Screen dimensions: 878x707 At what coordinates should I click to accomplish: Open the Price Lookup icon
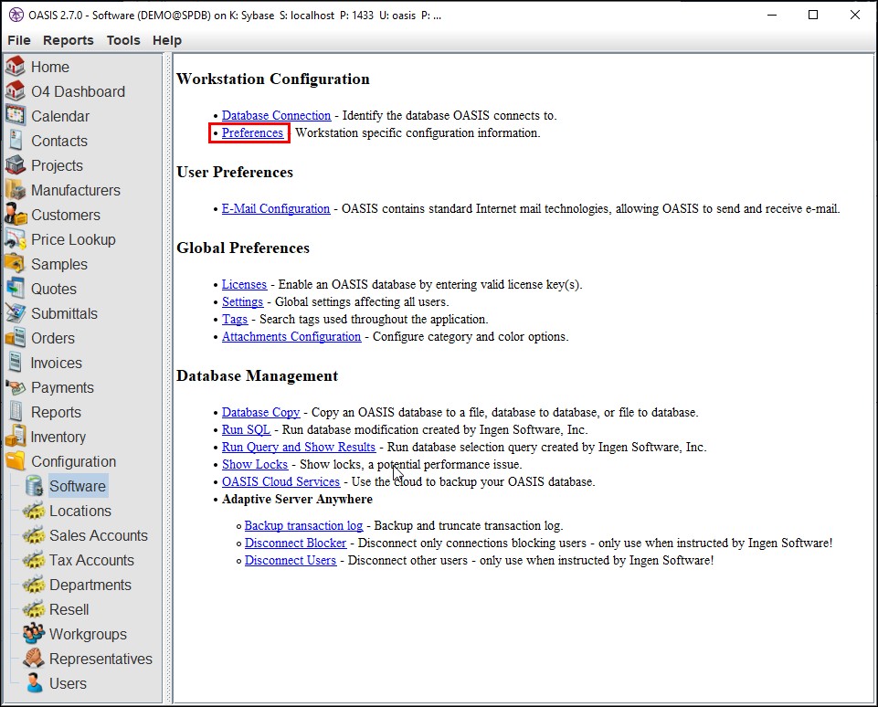pos(16,239)
